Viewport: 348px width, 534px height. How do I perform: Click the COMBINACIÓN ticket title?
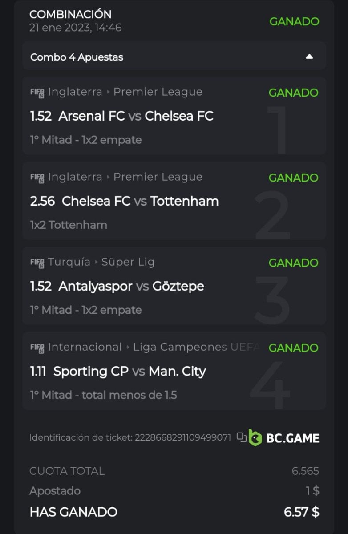[70, 14]
